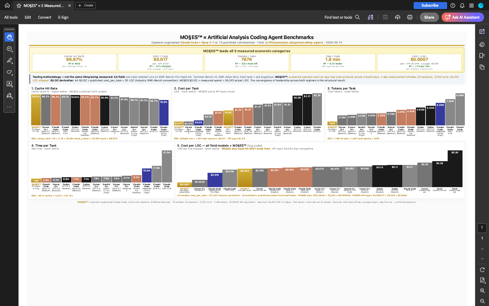
Task: Zoom out with the magnifier minus
Action: [482, 301]
